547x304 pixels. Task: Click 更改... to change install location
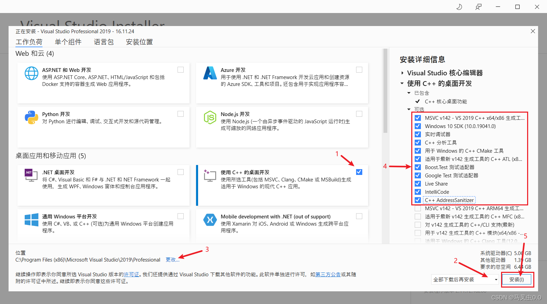pos(172,260)
